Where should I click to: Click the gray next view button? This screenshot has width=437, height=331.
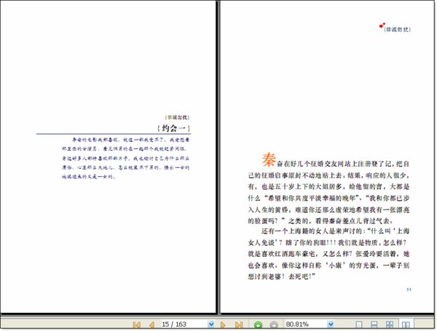[274, 325]
